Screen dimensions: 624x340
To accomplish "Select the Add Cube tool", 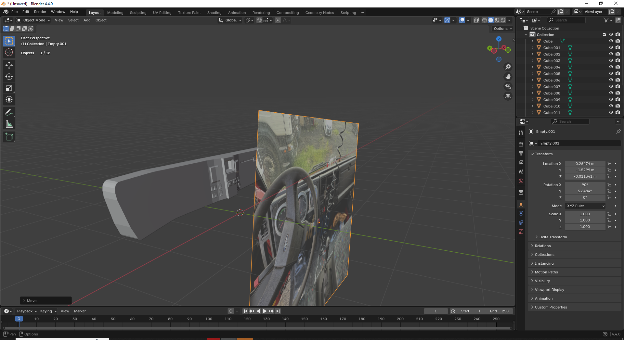I will pyautogui.click(x=9, y=137).
